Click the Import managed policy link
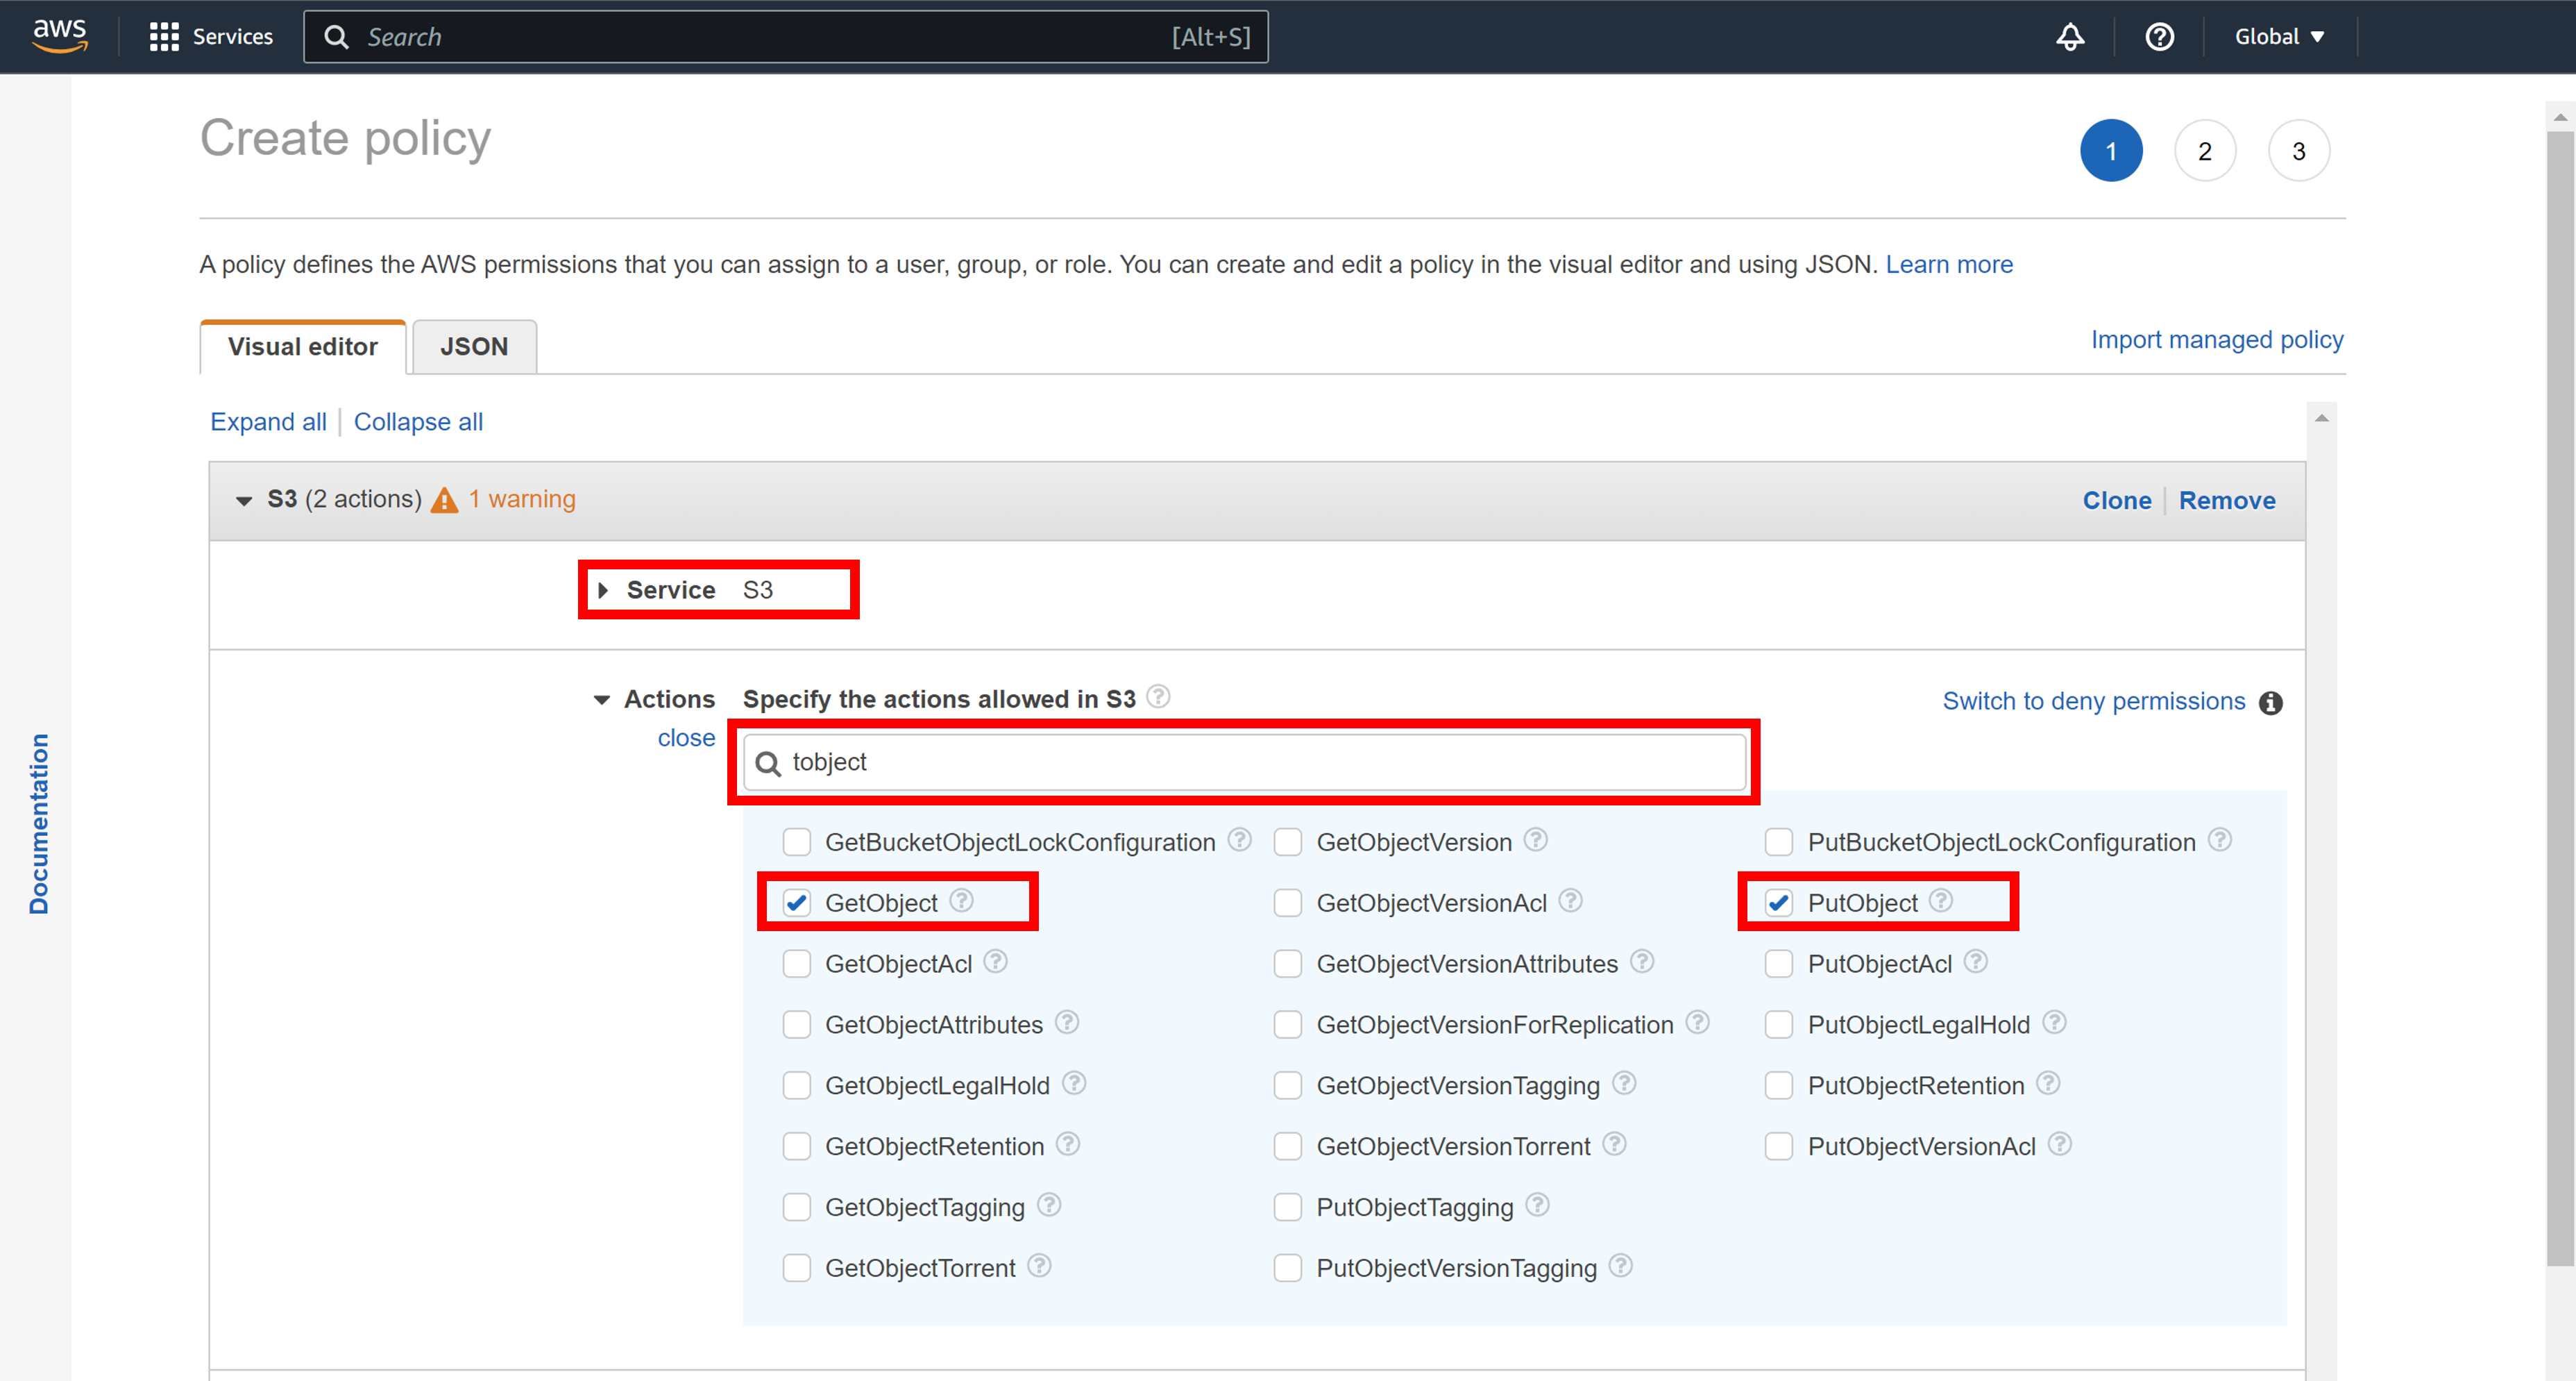This screenshot has height=1381, width=2576. pos(2216,340)
